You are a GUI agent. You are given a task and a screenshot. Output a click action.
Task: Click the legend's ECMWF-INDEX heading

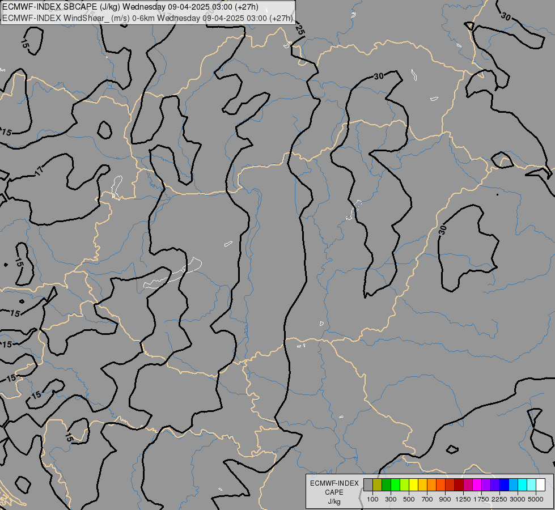click(334, 483)
